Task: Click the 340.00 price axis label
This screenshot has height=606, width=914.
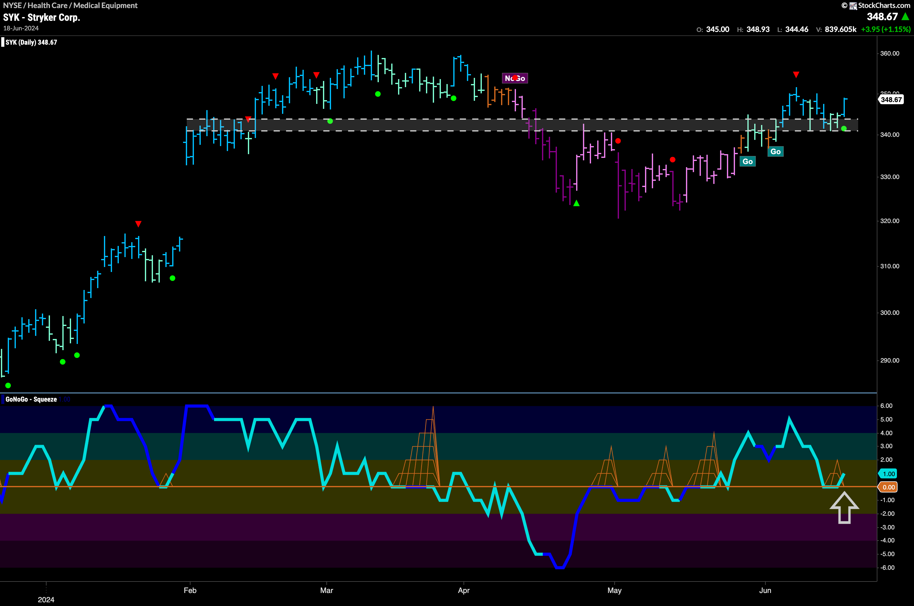Action: point(889,135)
